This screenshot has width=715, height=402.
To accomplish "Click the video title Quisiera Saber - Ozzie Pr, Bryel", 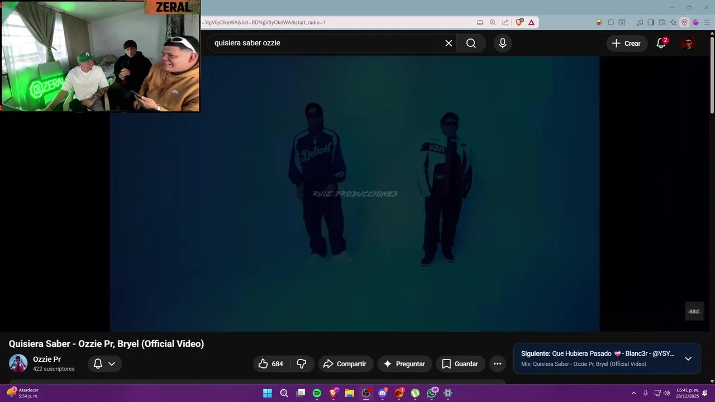I will (x=106, y=344).
